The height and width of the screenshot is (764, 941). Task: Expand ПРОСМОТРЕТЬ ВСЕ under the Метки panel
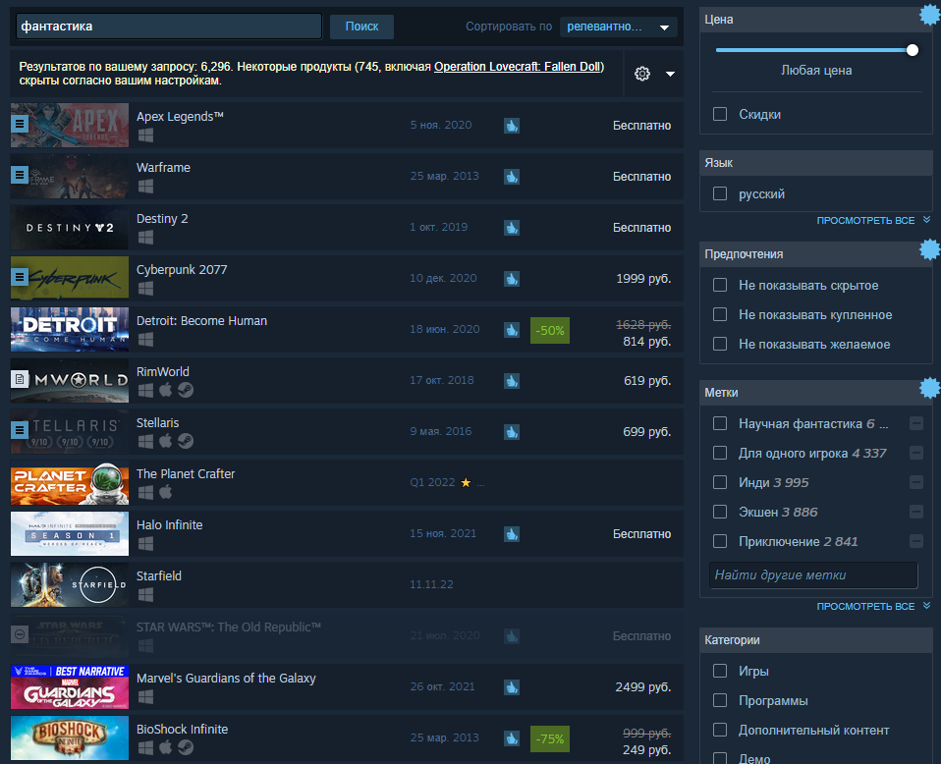[872, 606]
